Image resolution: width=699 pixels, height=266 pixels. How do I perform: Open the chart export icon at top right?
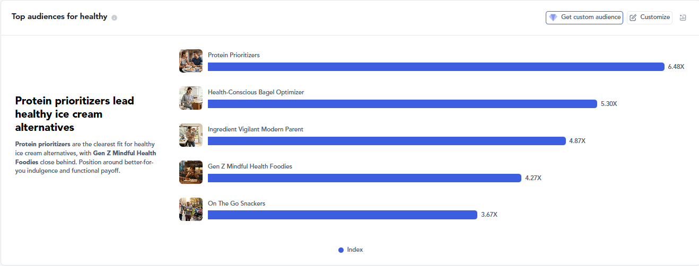[x=683, y=17]
